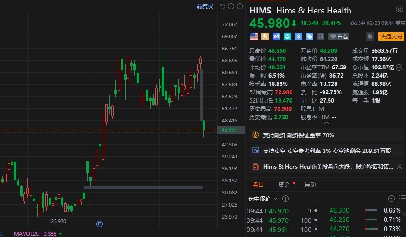The image size is (406, 237).
Task: Click the 流通值 value 88.58亿
Action: click(x=381, y=84)
